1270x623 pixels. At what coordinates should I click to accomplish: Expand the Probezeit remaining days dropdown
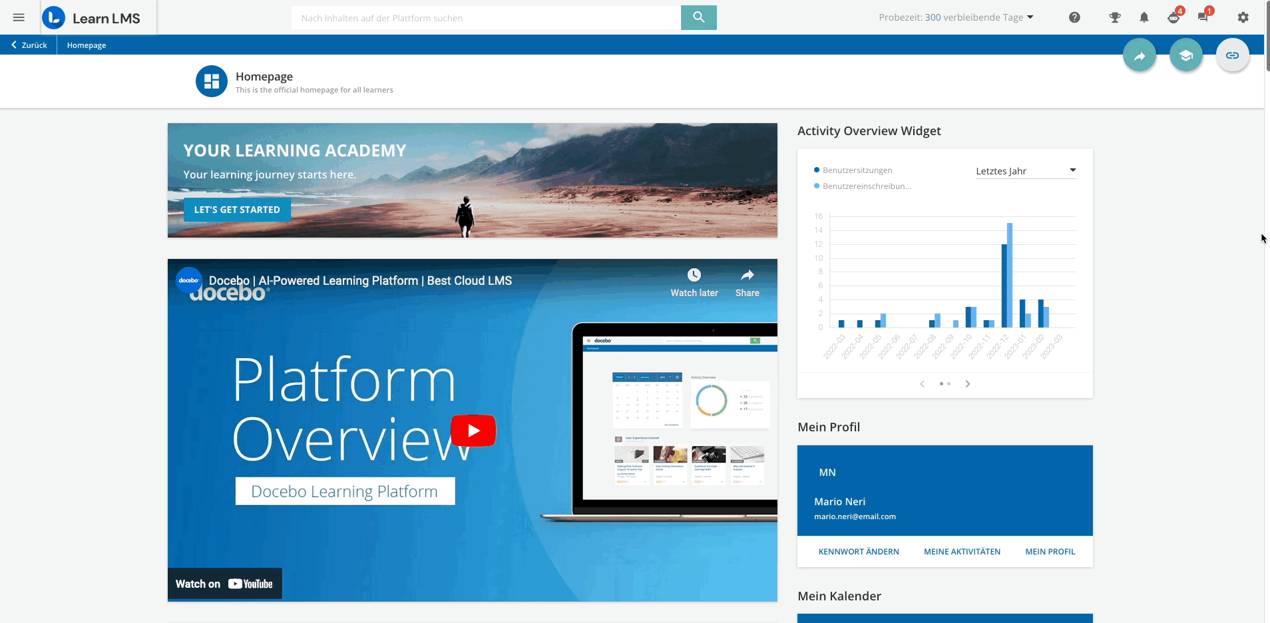[956, 17]
